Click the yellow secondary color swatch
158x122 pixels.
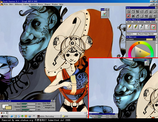click(9, 108)
